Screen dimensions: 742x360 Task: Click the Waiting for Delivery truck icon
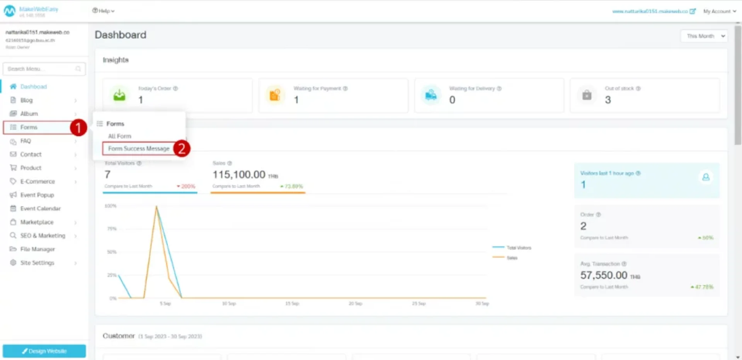(x=431, y=95)
